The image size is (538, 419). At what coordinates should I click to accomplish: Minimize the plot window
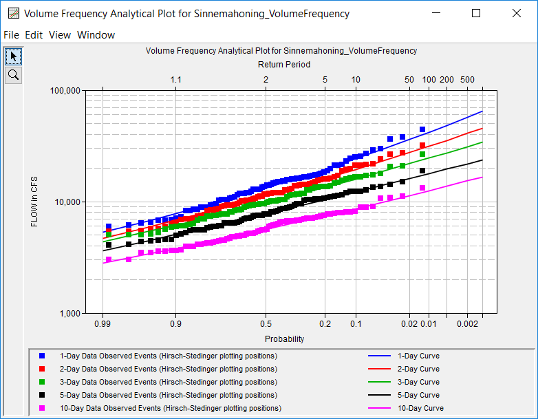coord(436,13)
